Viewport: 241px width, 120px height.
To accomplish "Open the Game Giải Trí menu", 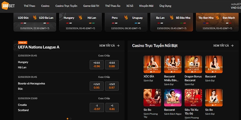I will tap(91, 6).
